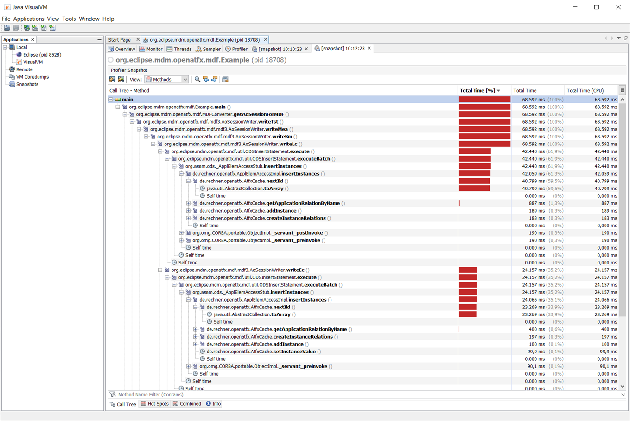Sort by the Total Time column header

click(537, 91)
